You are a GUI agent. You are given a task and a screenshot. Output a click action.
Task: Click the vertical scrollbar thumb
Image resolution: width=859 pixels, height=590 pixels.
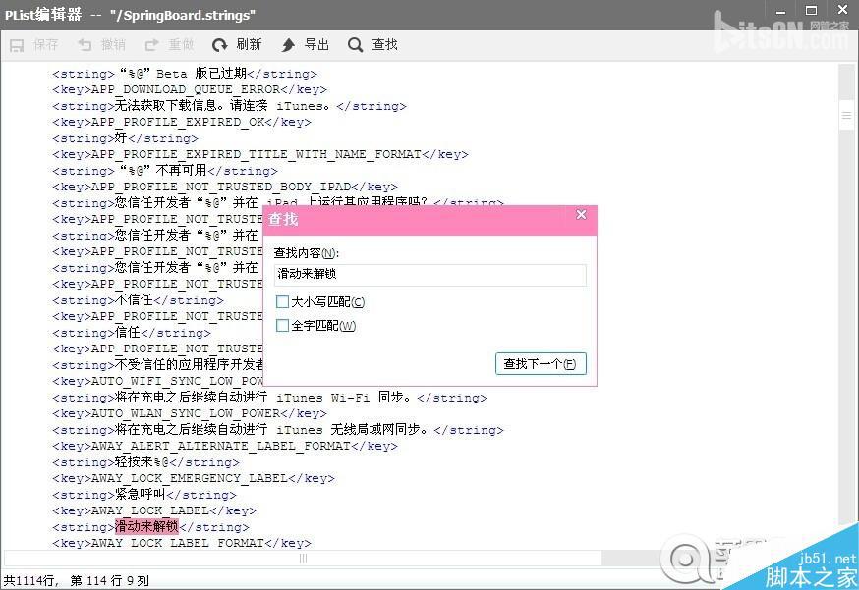846,115
